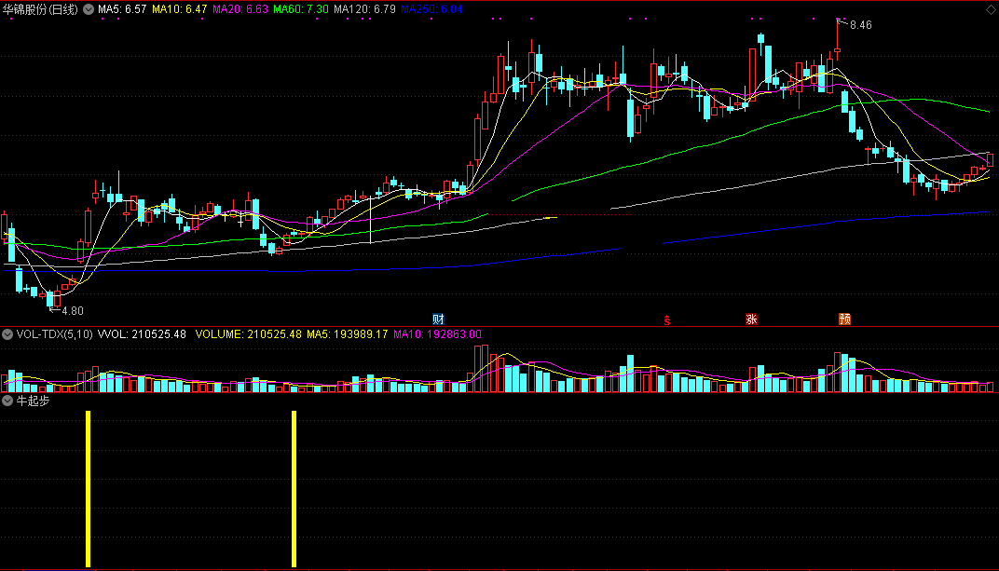Click the 预 forecast marker icon
999x571 pixels.
[x=845, y=319]
